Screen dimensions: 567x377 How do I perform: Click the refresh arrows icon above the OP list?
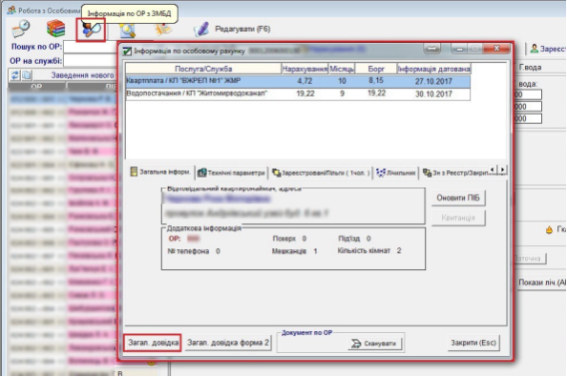[15, 75]
